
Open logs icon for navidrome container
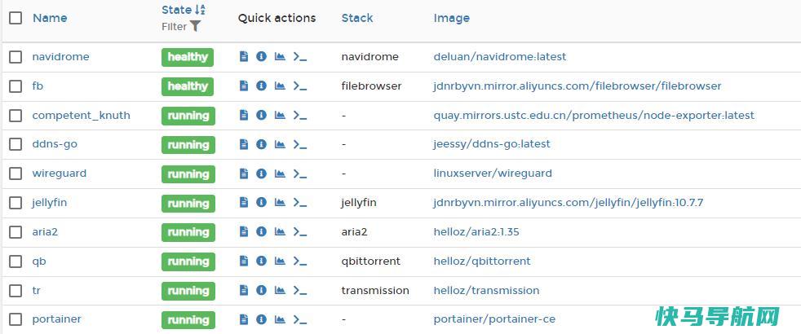[244, 56]
